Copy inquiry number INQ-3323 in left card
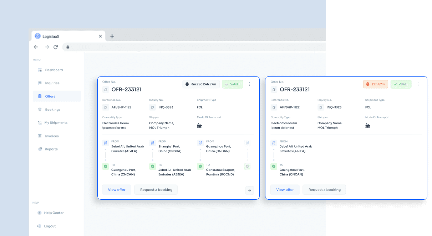Image resolution: width=432 pixels, height=236 pixels. [152, 107]
